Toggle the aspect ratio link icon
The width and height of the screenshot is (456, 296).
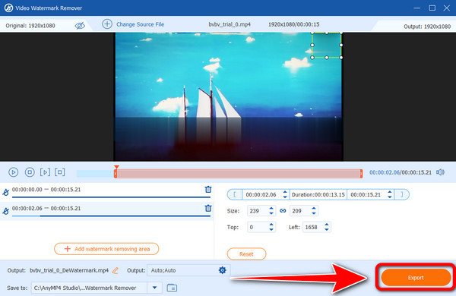283,211
